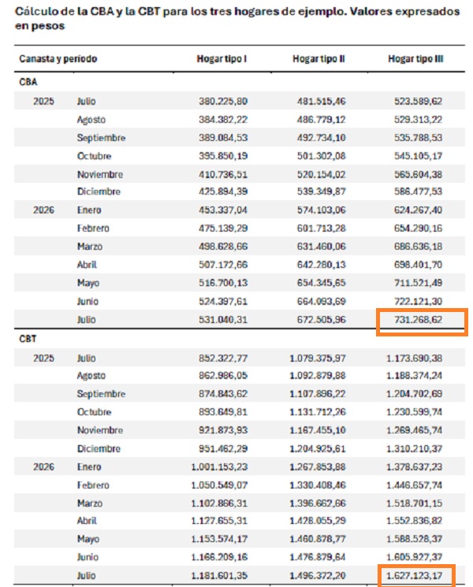
Task: Click CBT Junio value 1.166.209,16
Action: click(219, 557)
